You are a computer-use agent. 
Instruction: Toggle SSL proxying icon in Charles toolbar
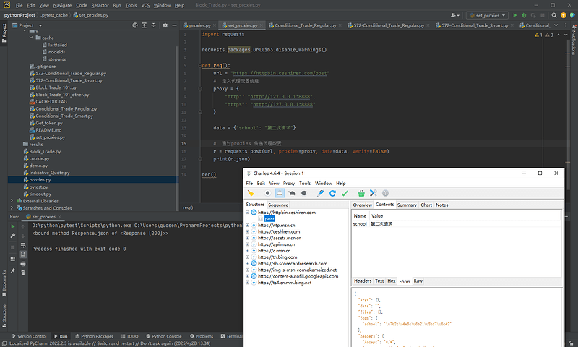[x=280, y=193]
